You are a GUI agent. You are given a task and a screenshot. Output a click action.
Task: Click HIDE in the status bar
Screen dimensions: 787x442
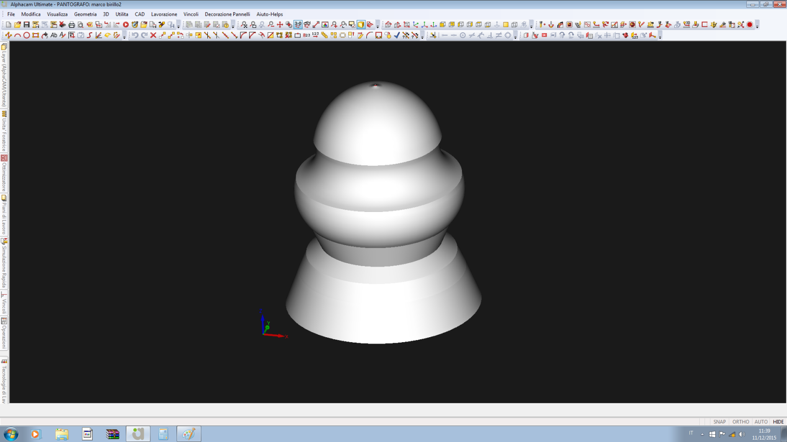coord(778,422)
